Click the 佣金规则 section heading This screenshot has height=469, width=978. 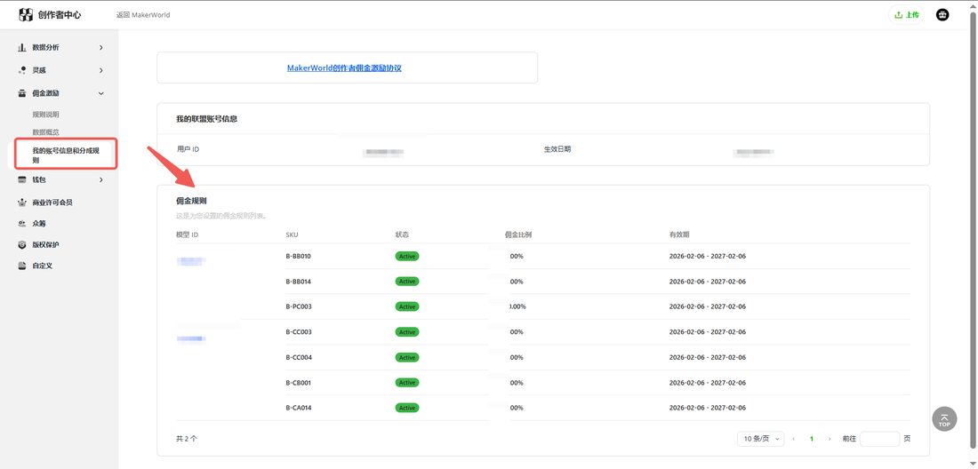[x=191, y=201]
